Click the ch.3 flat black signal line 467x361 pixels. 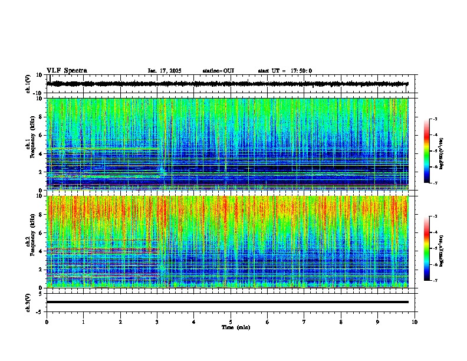227,302
